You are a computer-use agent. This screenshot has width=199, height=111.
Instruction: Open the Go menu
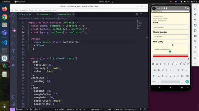pos(36,10)
